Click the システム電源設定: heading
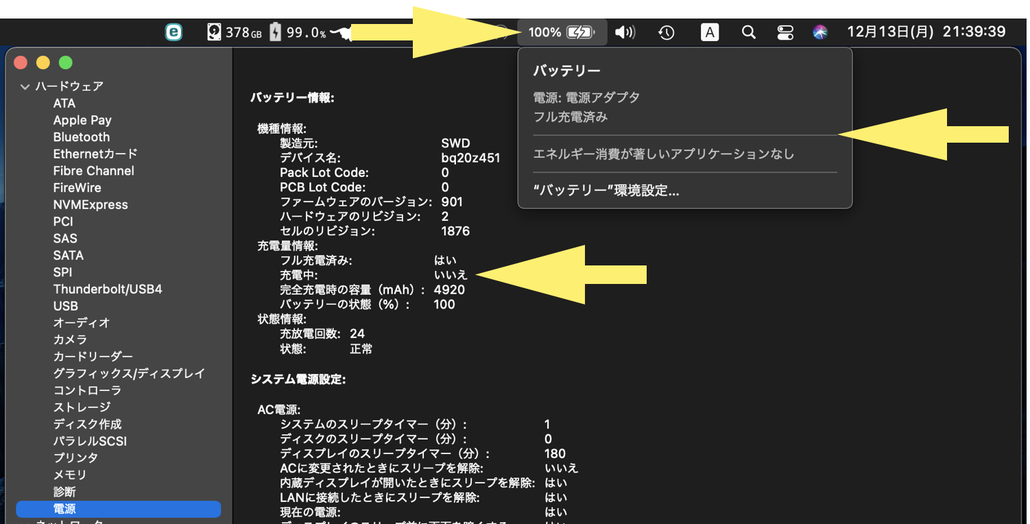Screen dimensions: 1030x524 [x=298, y=379]
